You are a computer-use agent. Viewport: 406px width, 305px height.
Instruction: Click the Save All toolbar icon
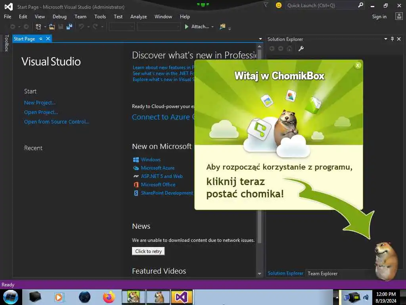69,27
